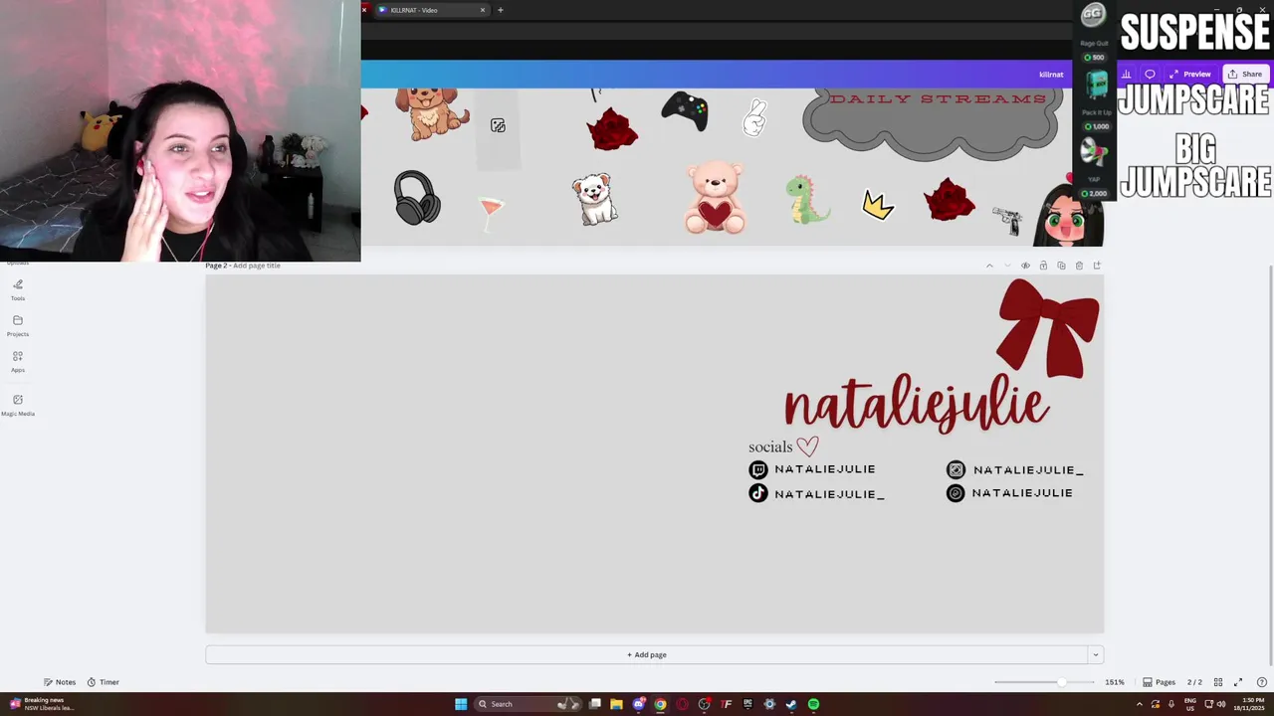Expand the Add page dropdown arrow
1274x716 pixels.
[x=1095, y=654]
